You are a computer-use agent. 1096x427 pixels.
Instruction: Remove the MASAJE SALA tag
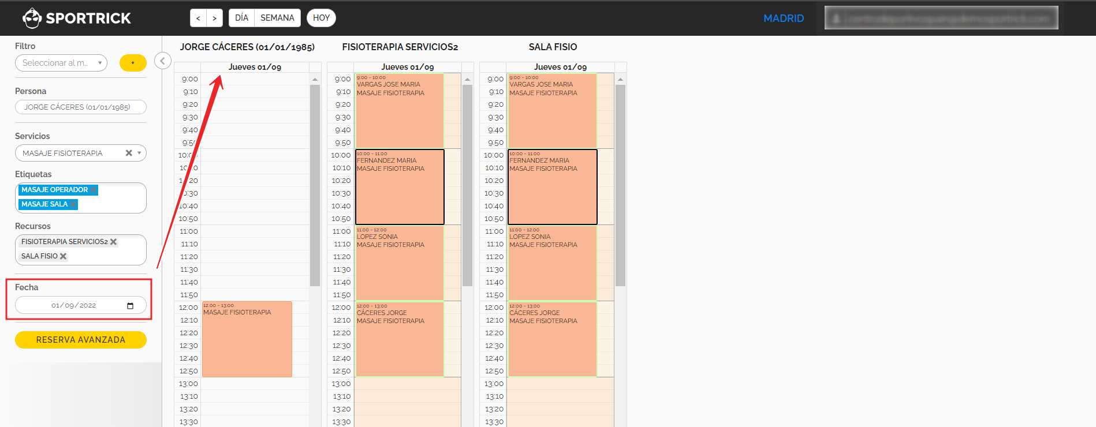click(73, 204)
